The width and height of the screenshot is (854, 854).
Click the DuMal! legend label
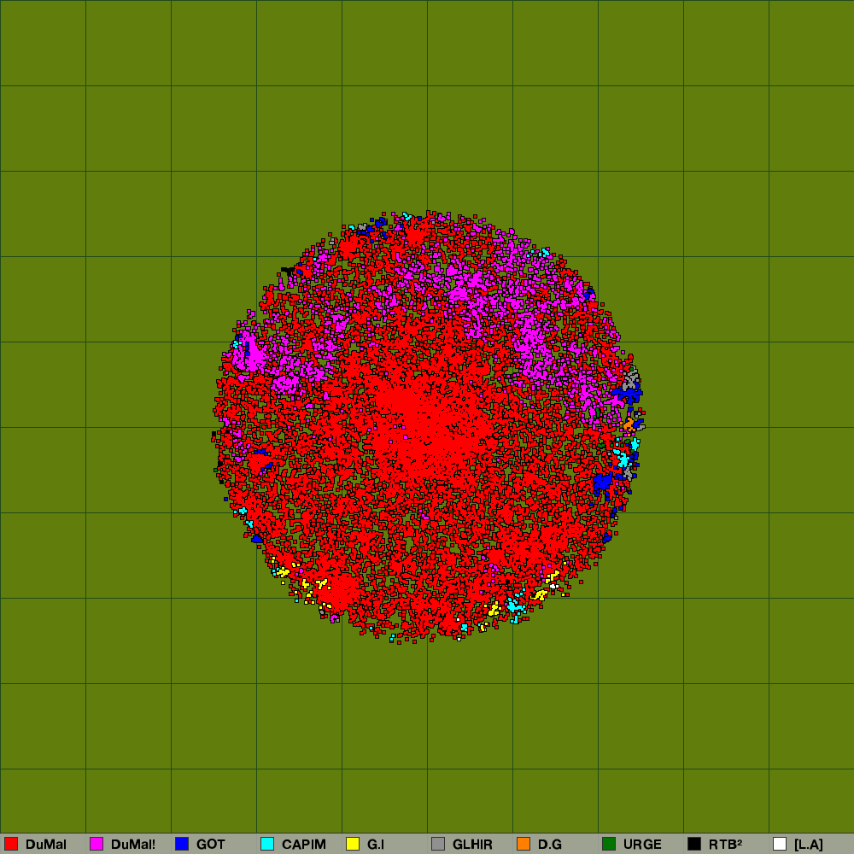(x=133, y=845)
